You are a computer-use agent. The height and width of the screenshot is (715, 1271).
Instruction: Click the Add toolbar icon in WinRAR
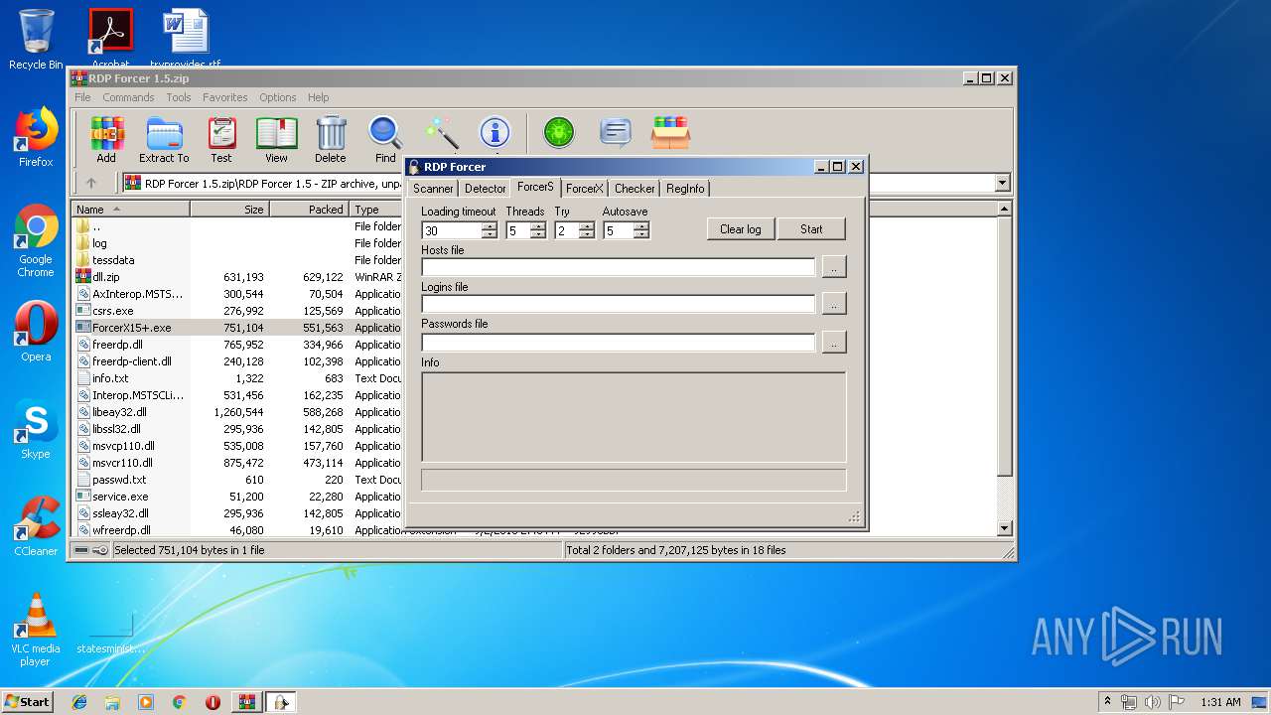pyautogui.click(x=106, y=139)
